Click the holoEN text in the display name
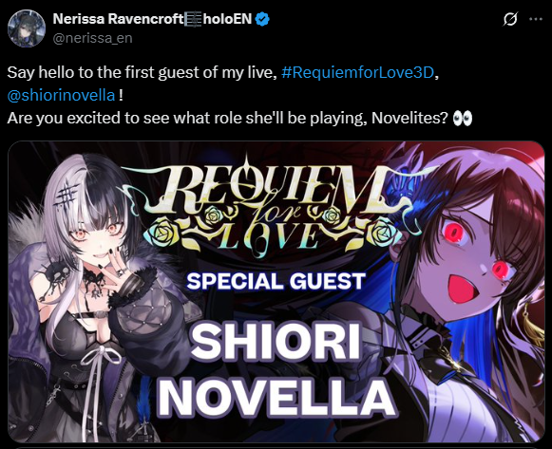 pyautogui.click(x=227, y=19)
